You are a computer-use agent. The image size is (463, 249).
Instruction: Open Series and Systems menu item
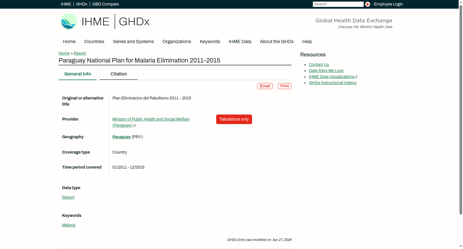coord(133,42)
